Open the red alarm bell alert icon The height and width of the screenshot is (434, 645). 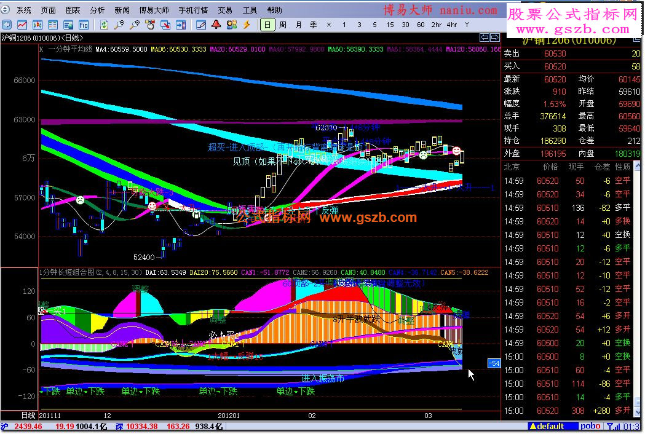(216, 25)
